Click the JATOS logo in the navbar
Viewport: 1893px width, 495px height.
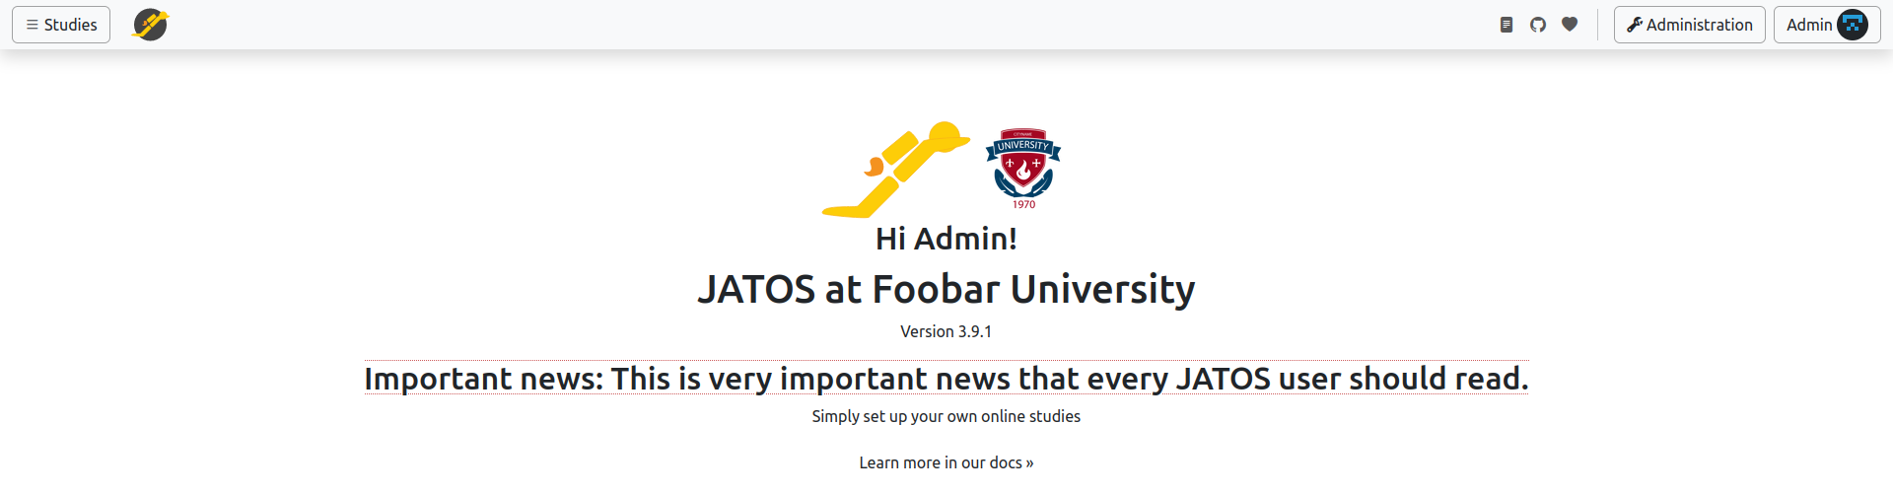[x=151, y=25]
